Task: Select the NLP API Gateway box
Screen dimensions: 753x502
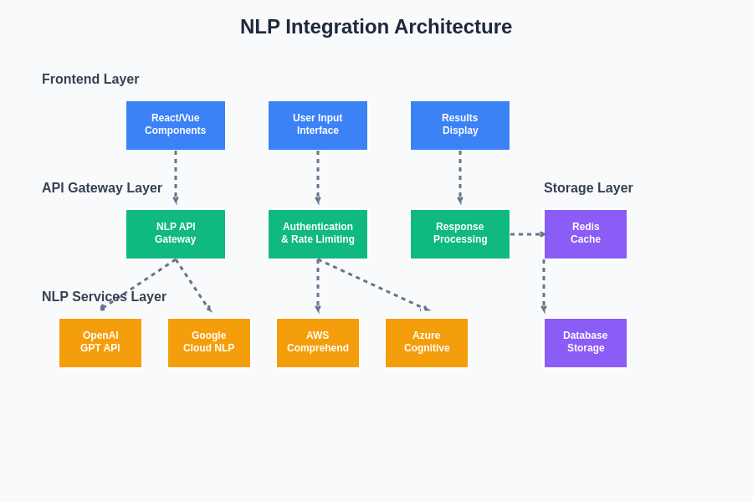Action: [176, 234]
